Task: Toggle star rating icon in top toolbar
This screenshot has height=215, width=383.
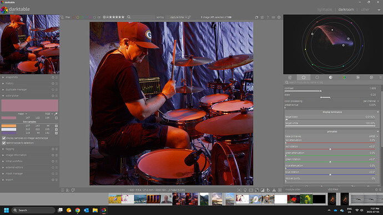Action: click(x=262, y=17)
